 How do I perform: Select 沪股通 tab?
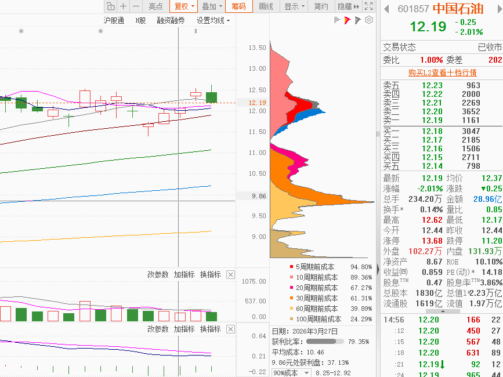[x=114, y=20]
